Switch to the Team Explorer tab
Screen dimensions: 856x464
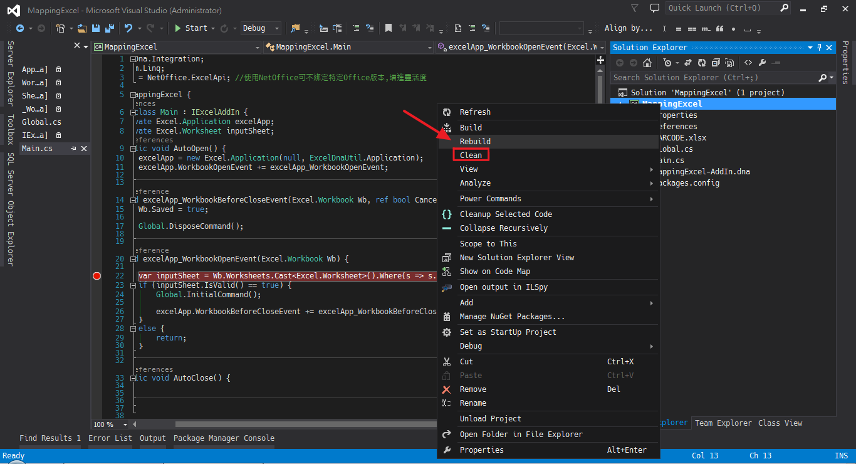click(x=723, y=423)
